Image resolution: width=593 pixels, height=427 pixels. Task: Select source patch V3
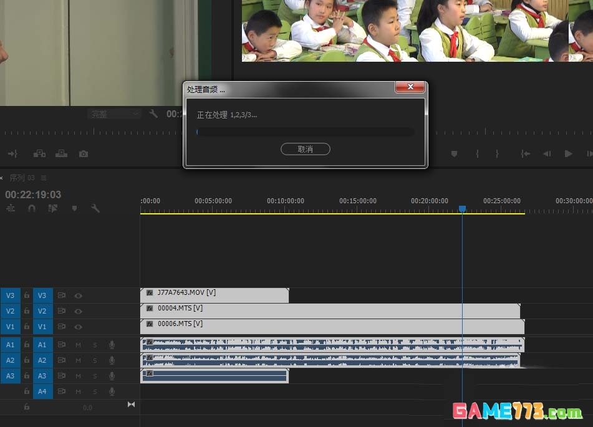tap(10, 295)
